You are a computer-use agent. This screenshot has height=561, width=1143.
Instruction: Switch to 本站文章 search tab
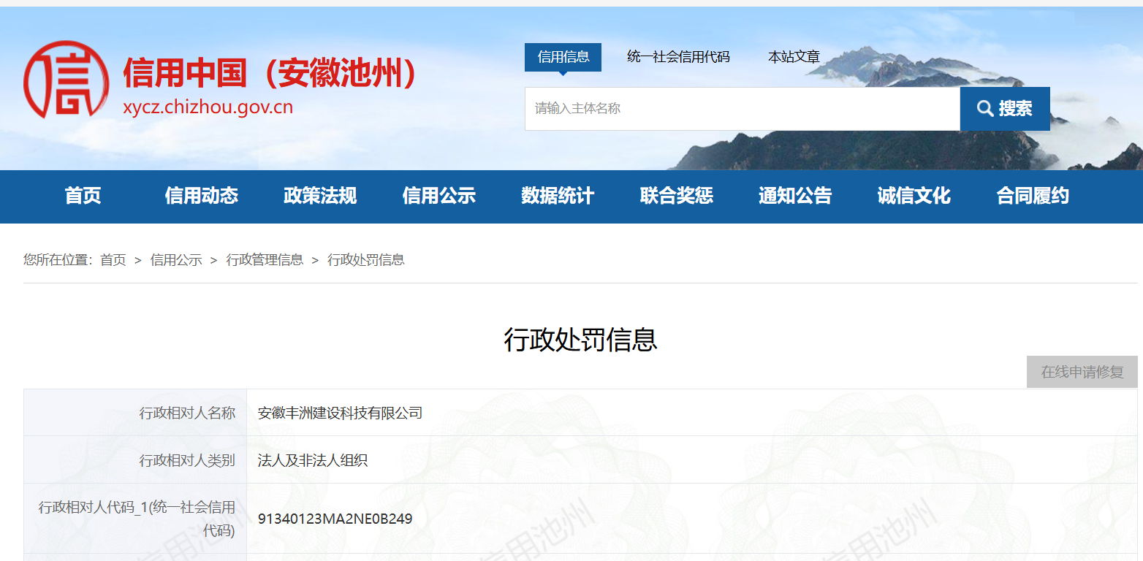(x=794, y=57)
